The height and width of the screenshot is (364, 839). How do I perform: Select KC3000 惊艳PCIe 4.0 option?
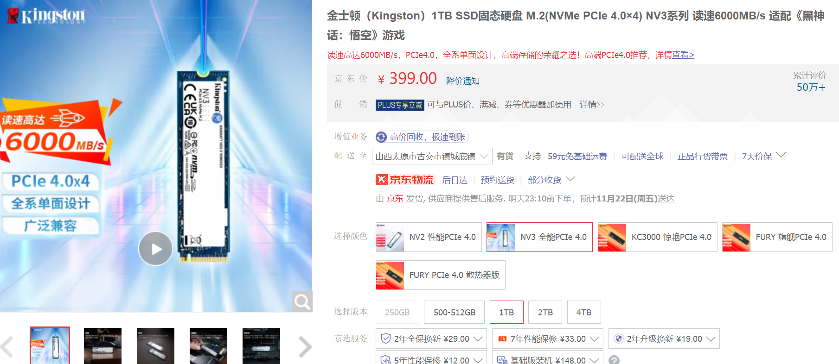657,237
